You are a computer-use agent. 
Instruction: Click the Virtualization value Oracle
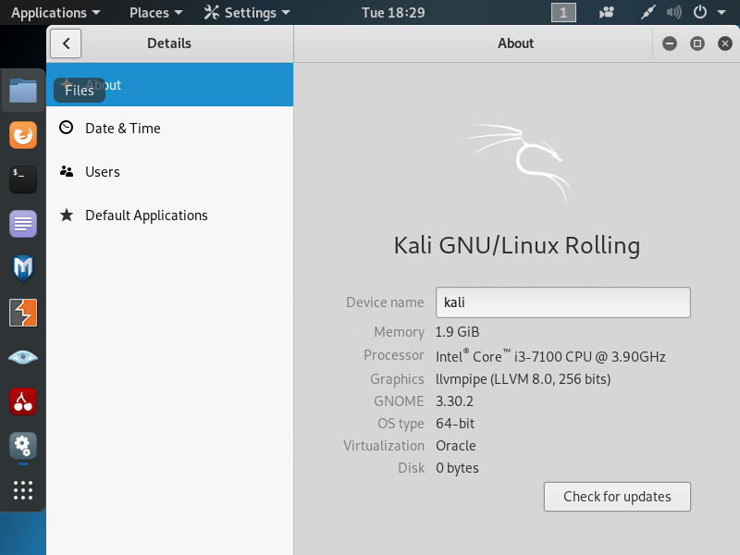point(455,446)
